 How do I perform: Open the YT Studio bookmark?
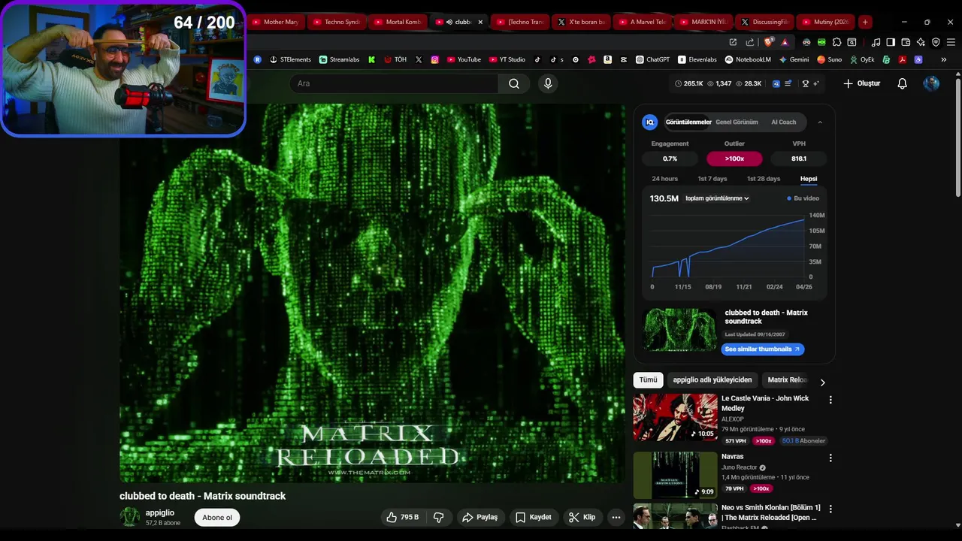[x=507, y=59]
